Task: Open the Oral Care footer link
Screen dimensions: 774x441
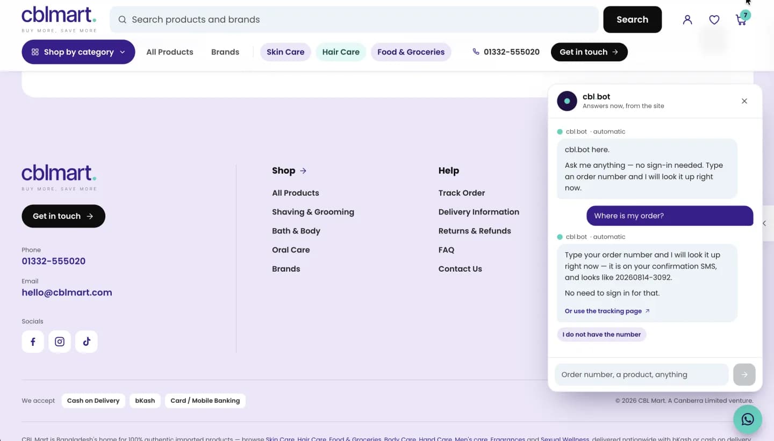Action: (x=291, y=250)
